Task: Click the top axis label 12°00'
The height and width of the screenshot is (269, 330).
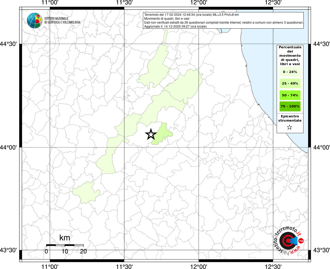Action: [x=199, y=3]
